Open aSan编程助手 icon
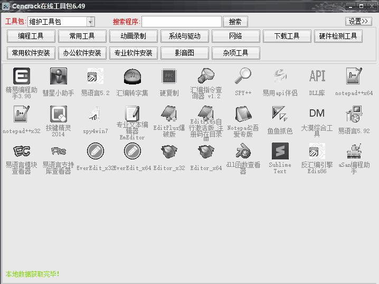 tap(354, 151)
